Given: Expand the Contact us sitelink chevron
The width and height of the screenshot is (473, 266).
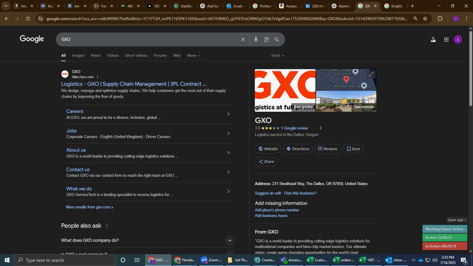Looking at the screenshot, I should pos(228,172).
